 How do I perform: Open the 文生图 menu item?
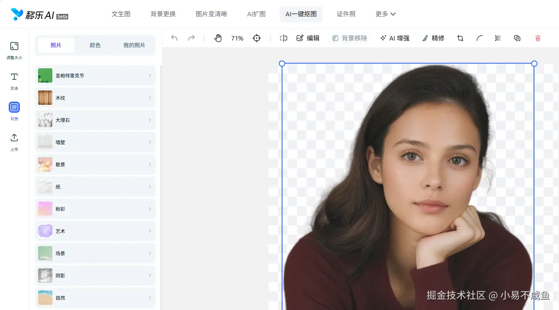(x=121, y=14)
